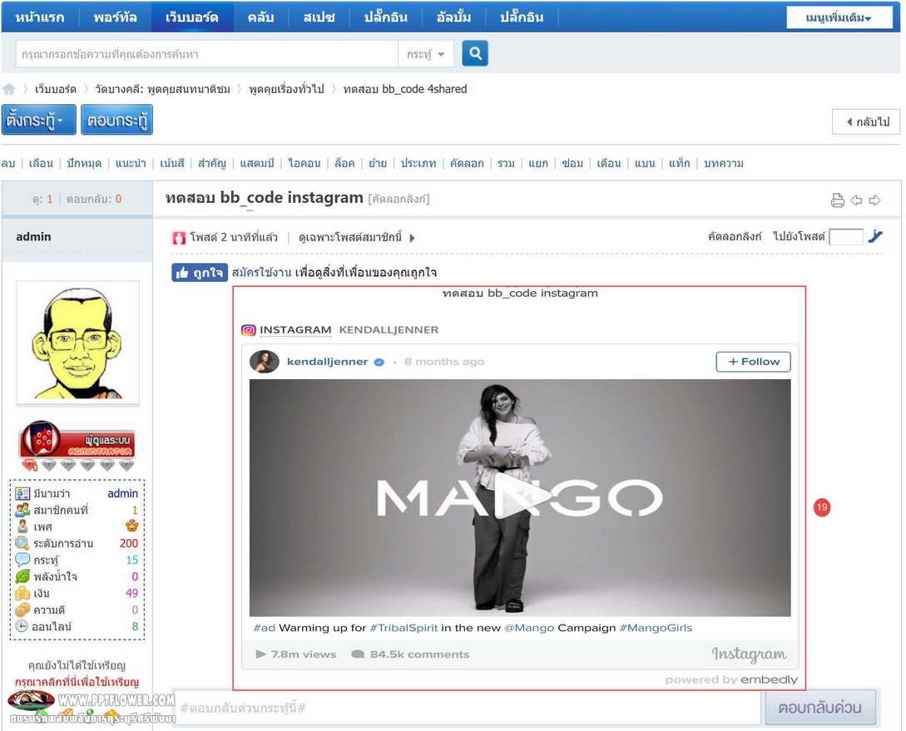Open the ตั้งกระทู้ new thread dropdown
The width and height of the screenshot is (906, 731).
(x=39, y=120)
